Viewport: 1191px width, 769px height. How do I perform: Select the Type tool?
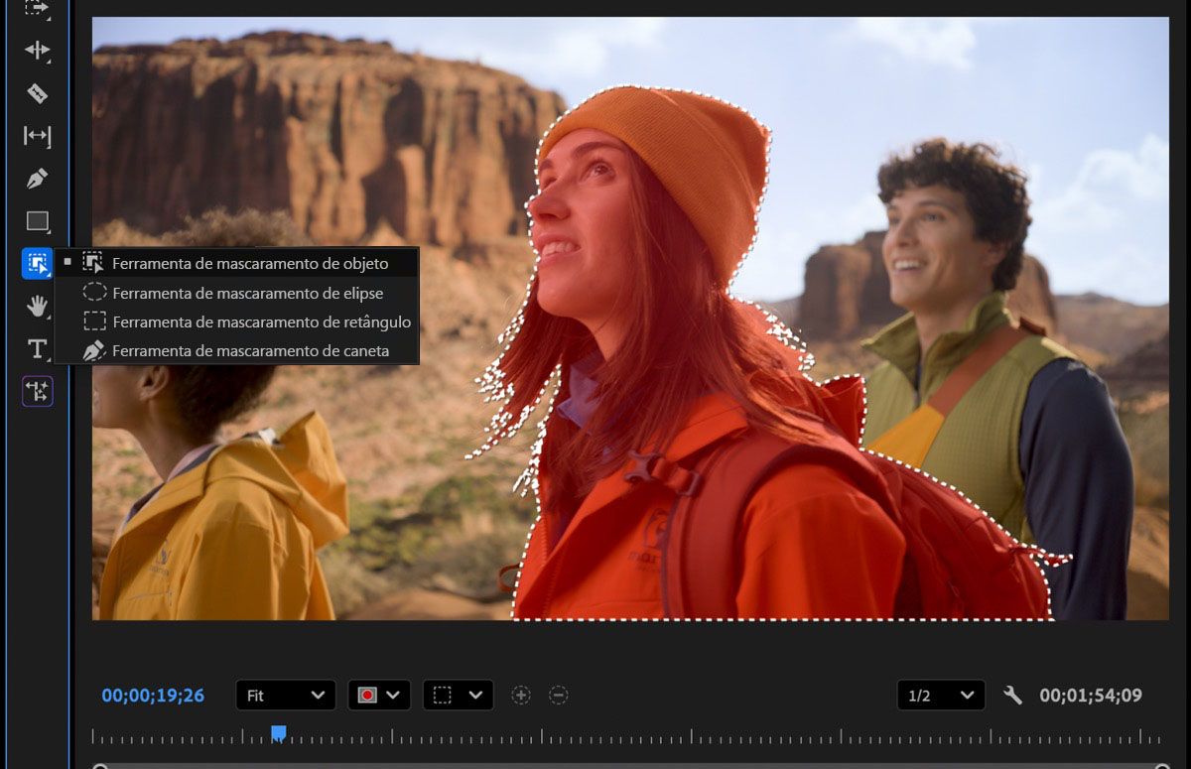click(37, 349)
